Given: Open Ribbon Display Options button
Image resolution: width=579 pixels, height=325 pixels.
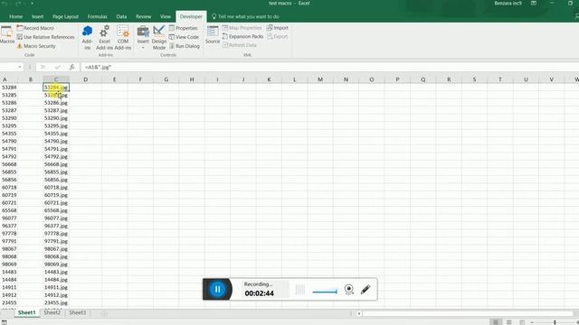Looking at the screenshot, I should 534,4.
